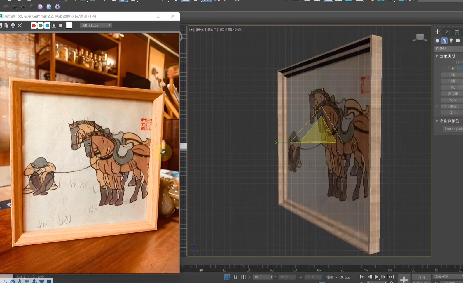
Task: Toggle the alpha channel display button
Action: (x=54, y=25)
